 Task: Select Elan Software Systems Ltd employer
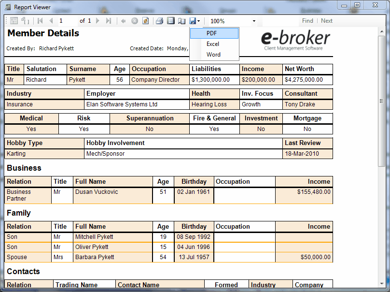click(x=137, y=104)
